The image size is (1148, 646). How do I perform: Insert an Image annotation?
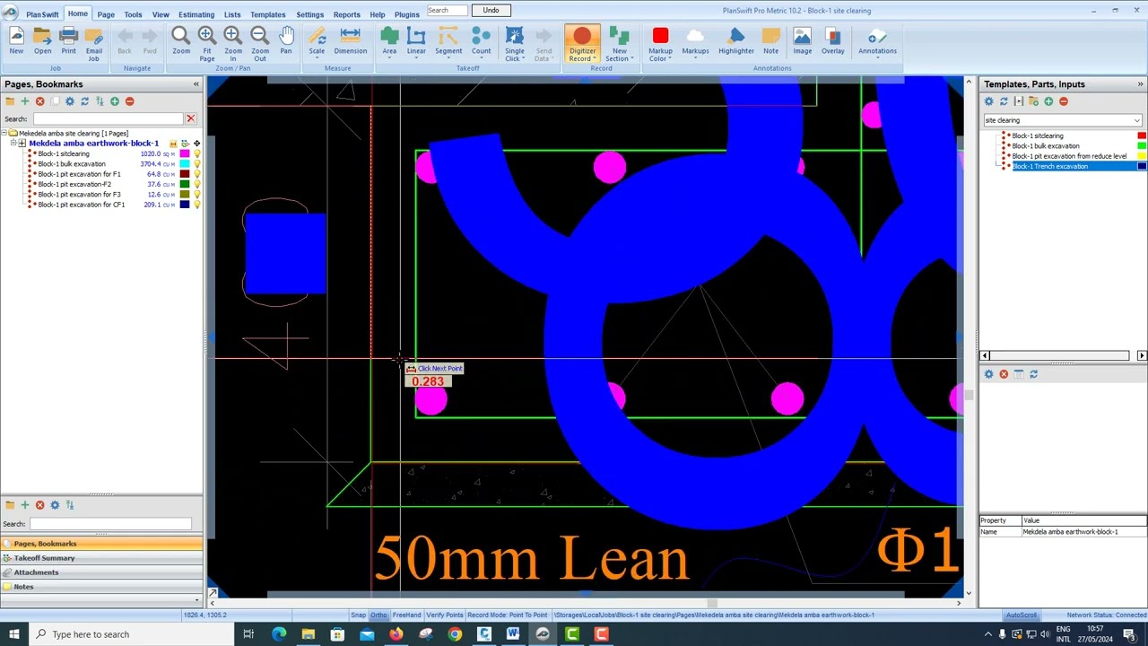pos(803,40)
